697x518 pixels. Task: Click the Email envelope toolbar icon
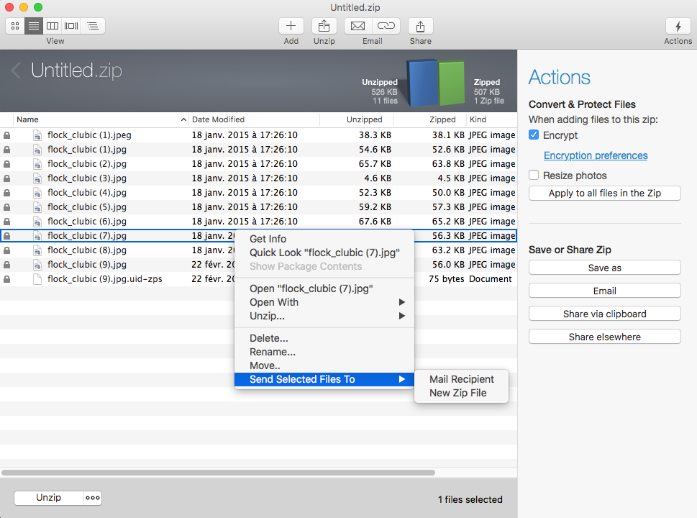(357, 26)
